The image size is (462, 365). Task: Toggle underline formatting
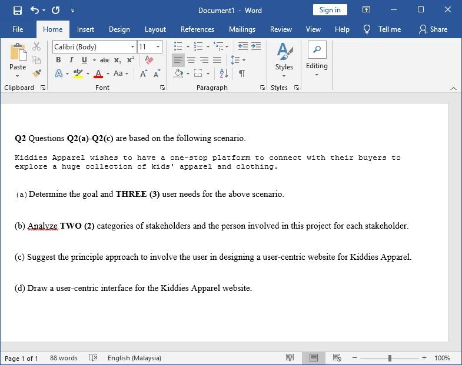(x=84, y=60)
